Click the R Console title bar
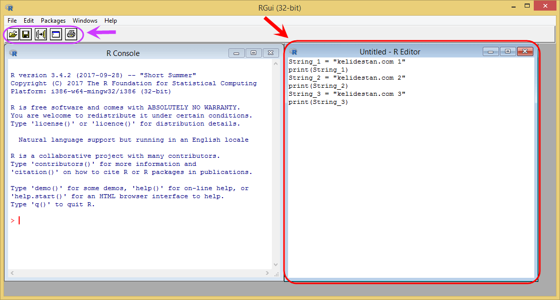Screen dimensions: 560x300 point(123,53)
